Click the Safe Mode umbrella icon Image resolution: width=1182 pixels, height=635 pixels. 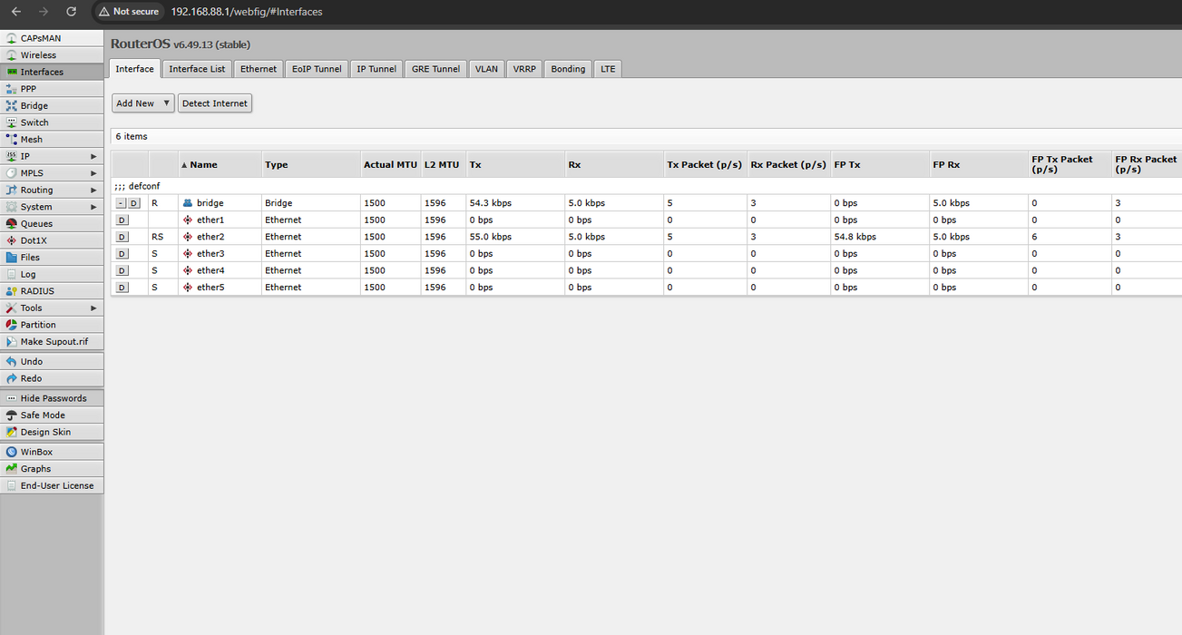click(x=11, y=415)
